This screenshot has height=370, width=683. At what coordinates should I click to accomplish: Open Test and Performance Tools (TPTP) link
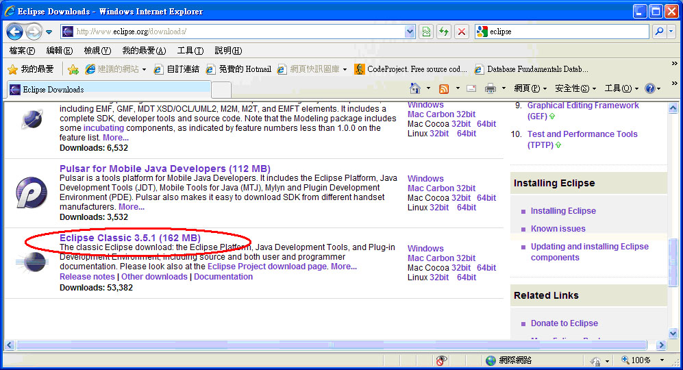tap(582, 140)
